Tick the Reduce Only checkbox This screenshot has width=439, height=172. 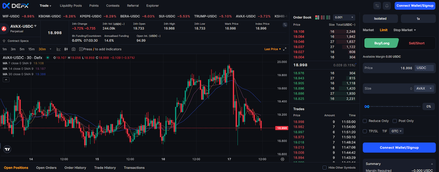pyautogui.click(x=365, y=121)
